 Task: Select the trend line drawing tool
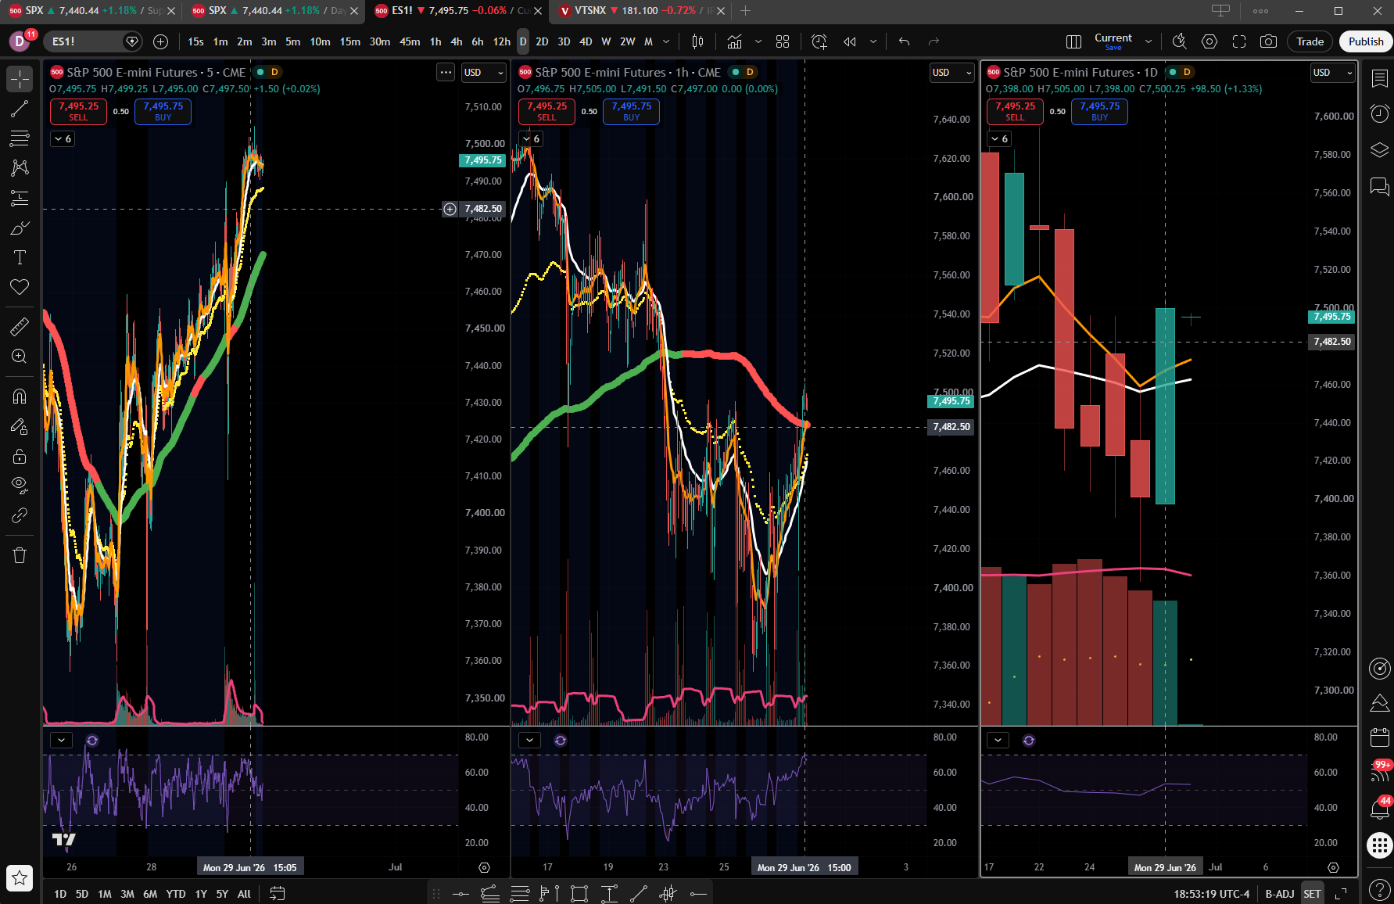coord(20,109)
